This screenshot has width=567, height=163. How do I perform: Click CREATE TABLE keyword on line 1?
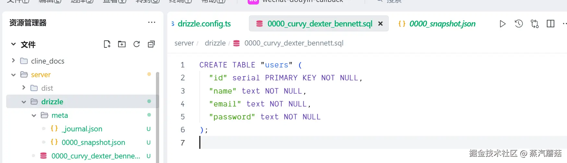pos(227,65)
